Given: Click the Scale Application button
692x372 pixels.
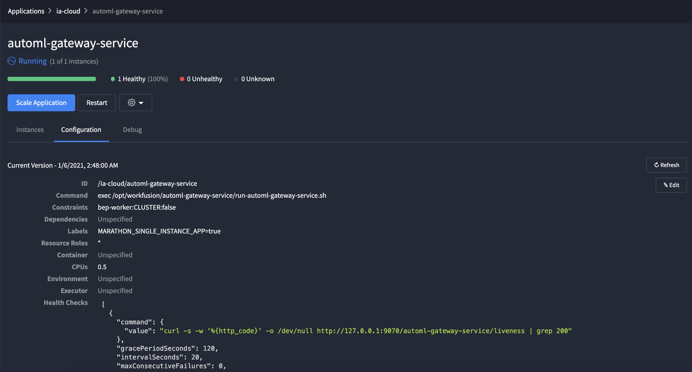Looking at the screenshot, I should [x=41, y=102].
